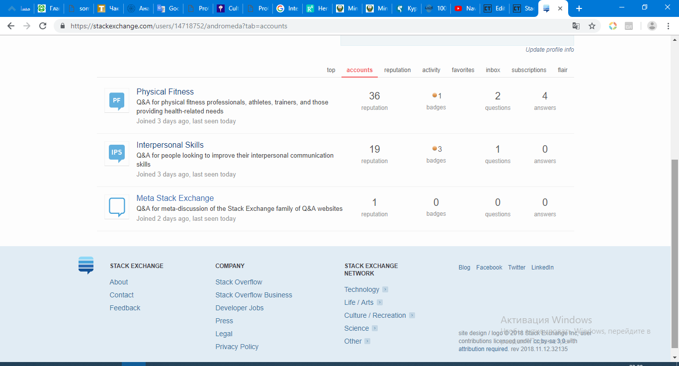The height and width of the screenshot is (366, 679).
Task: Go forward to the next page
Action: [27, 26]
